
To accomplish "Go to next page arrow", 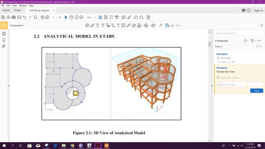I will point(47,17).
